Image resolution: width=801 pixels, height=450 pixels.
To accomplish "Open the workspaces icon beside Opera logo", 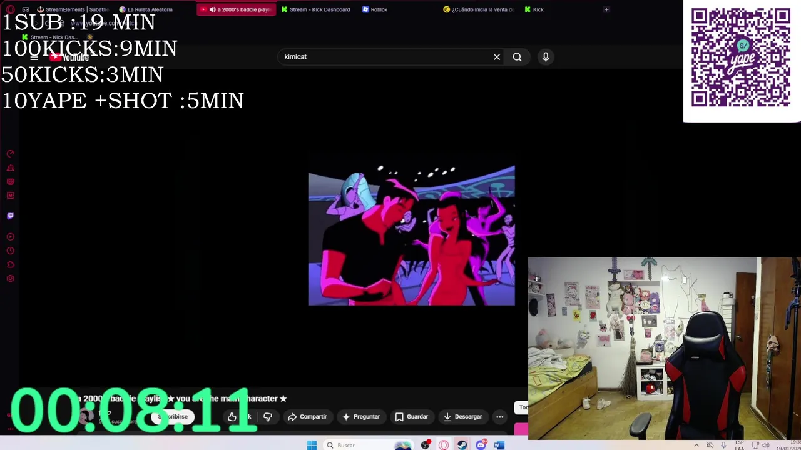I will click(x=26, y=9).
